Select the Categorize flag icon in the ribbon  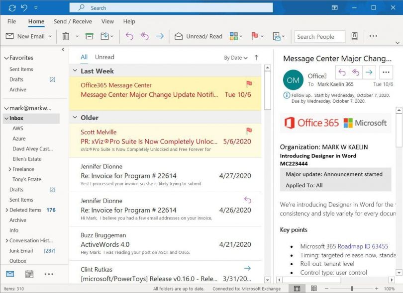[256, 36]
